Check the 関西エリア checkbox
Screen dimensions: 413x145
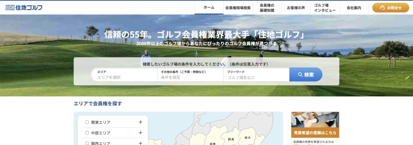(87, 143)
